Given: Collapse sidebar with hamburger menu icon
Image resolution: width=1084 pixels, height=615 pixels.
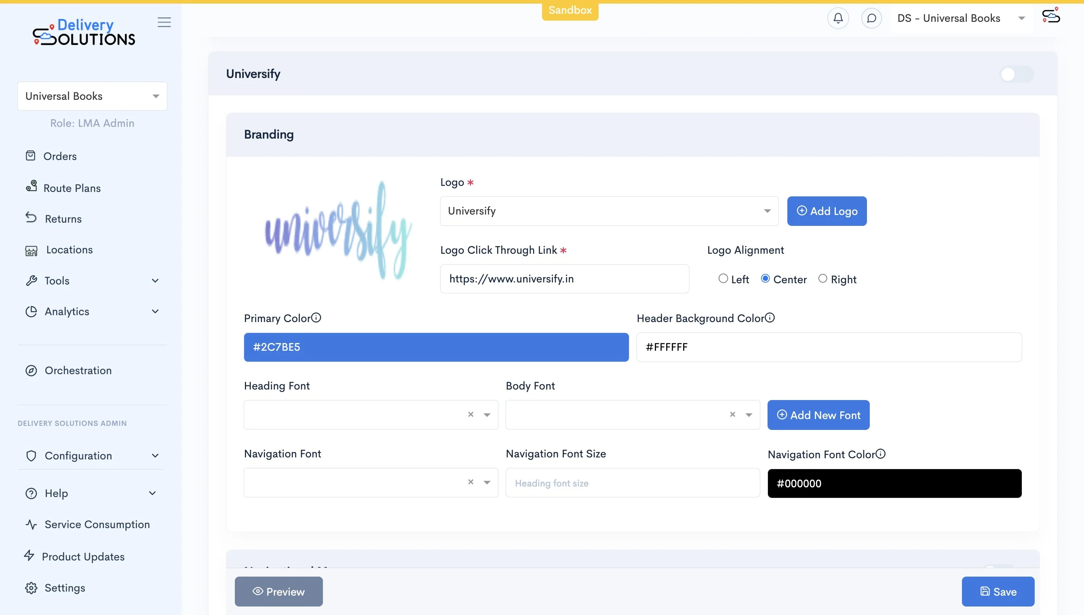Looking at the screenshot, I should pos(164,22).
